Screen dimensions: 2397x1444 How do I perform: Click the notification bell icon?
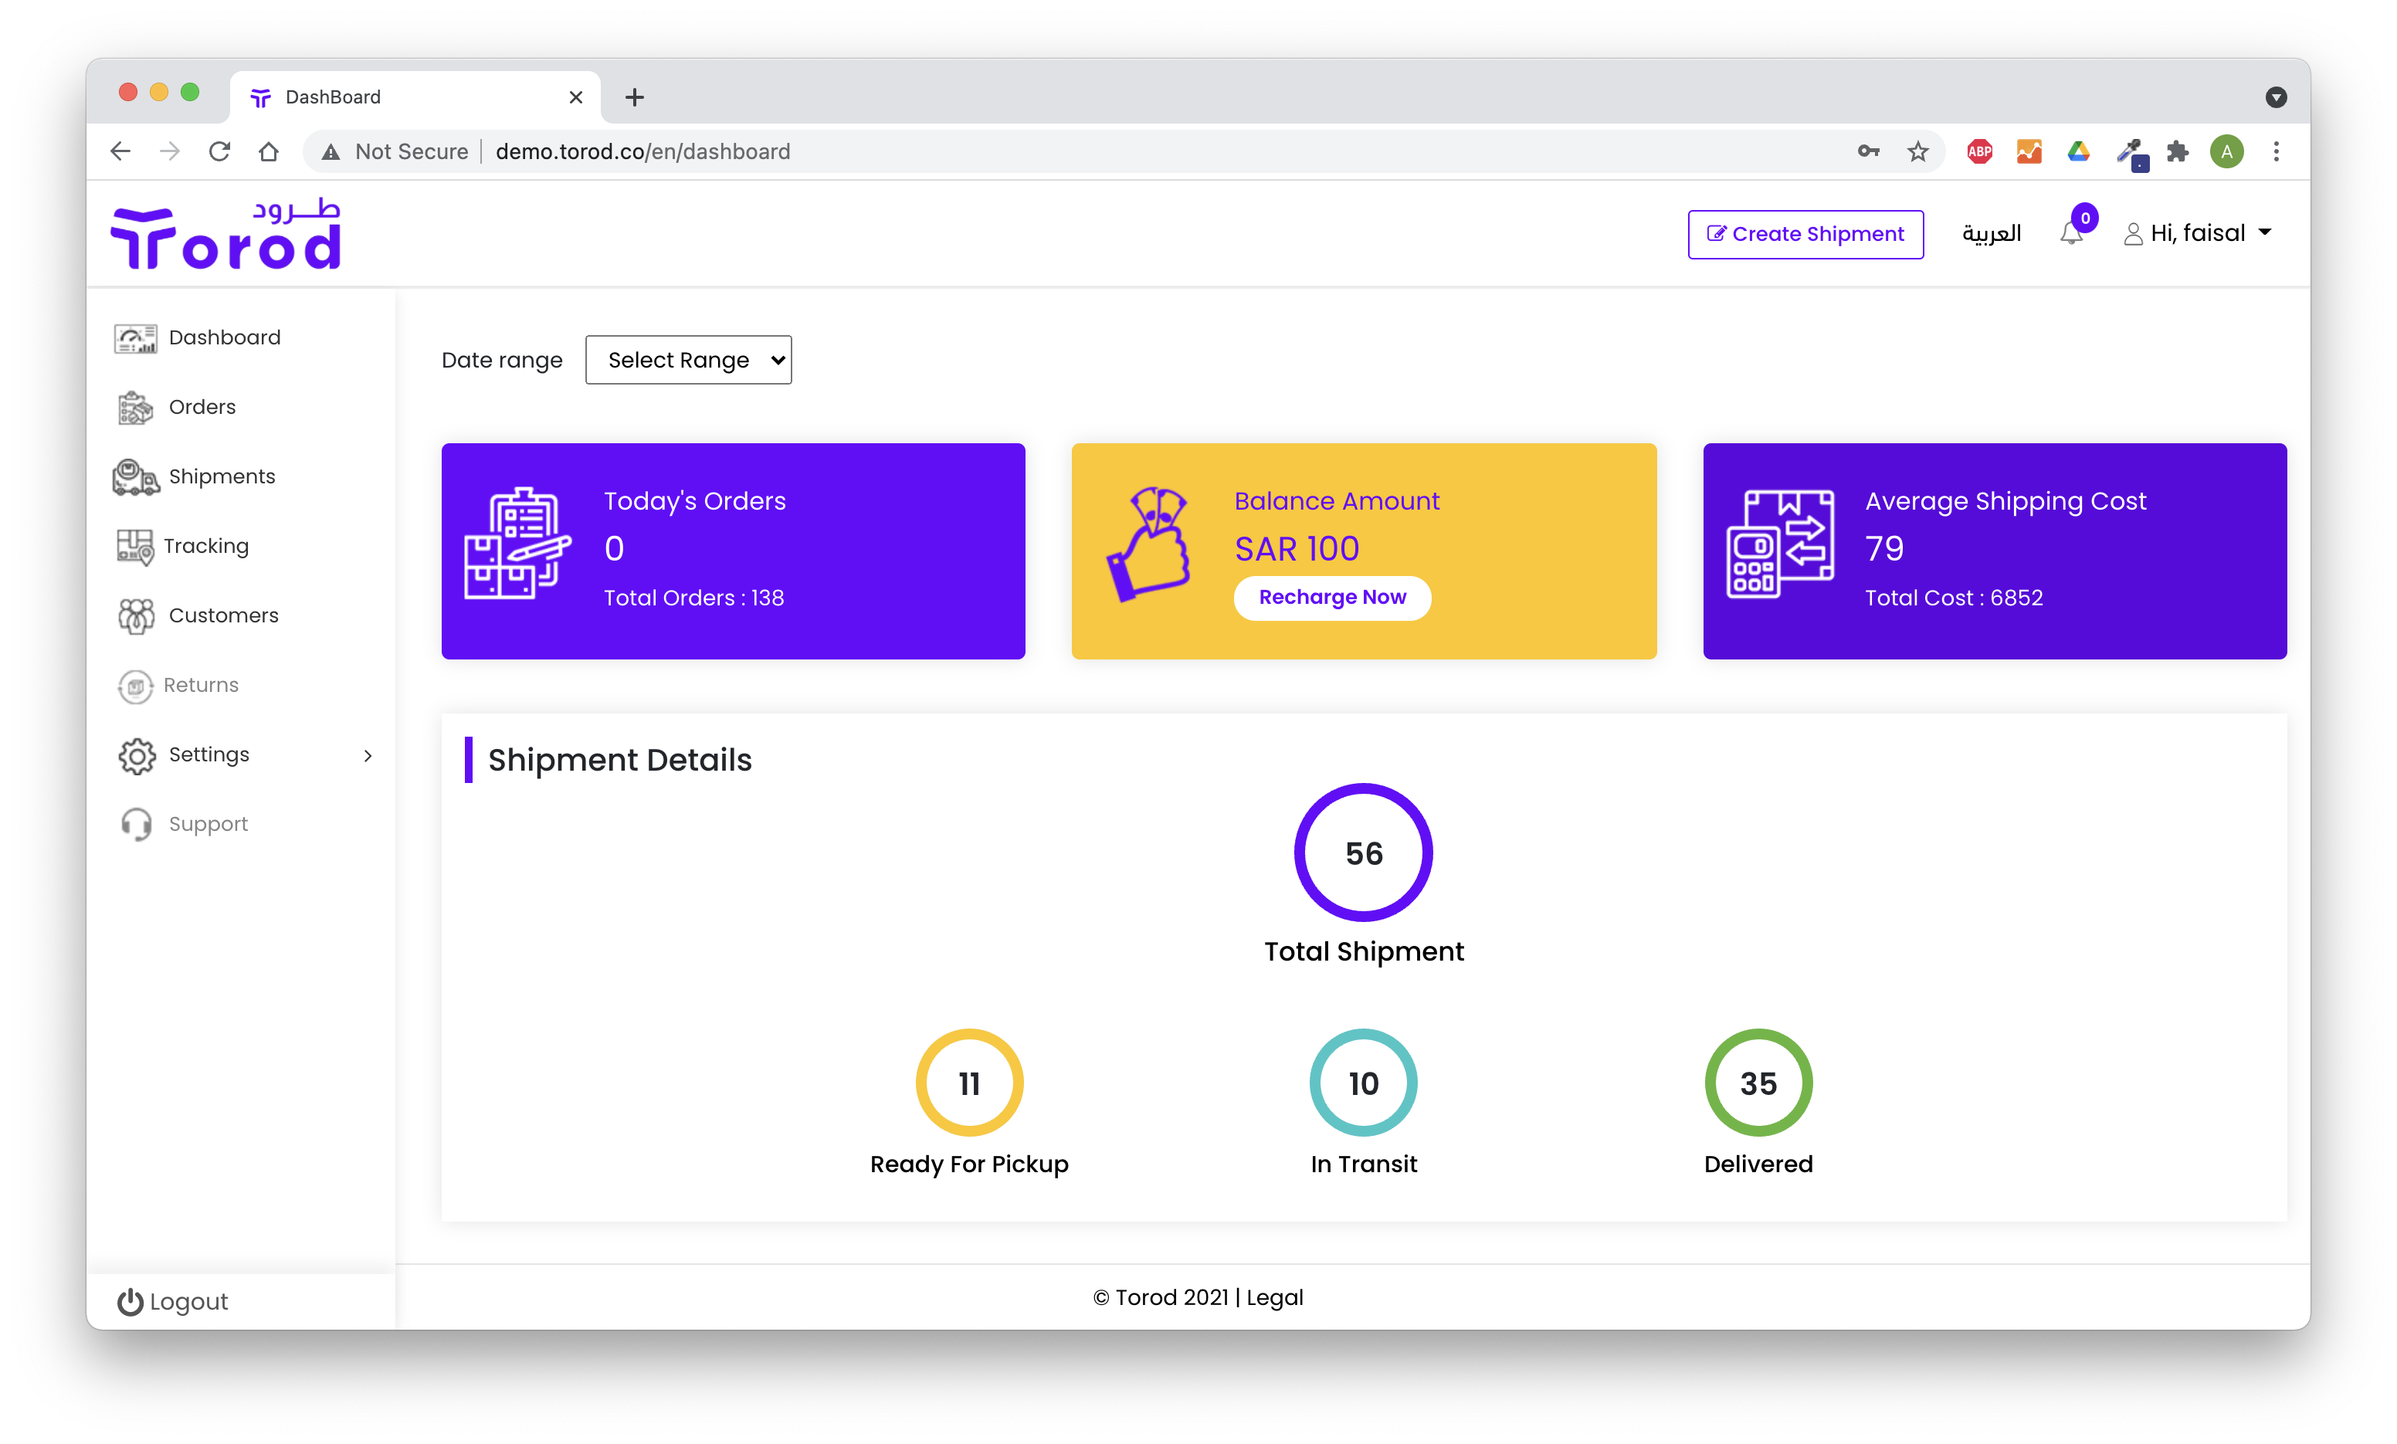pos(2070,233)
